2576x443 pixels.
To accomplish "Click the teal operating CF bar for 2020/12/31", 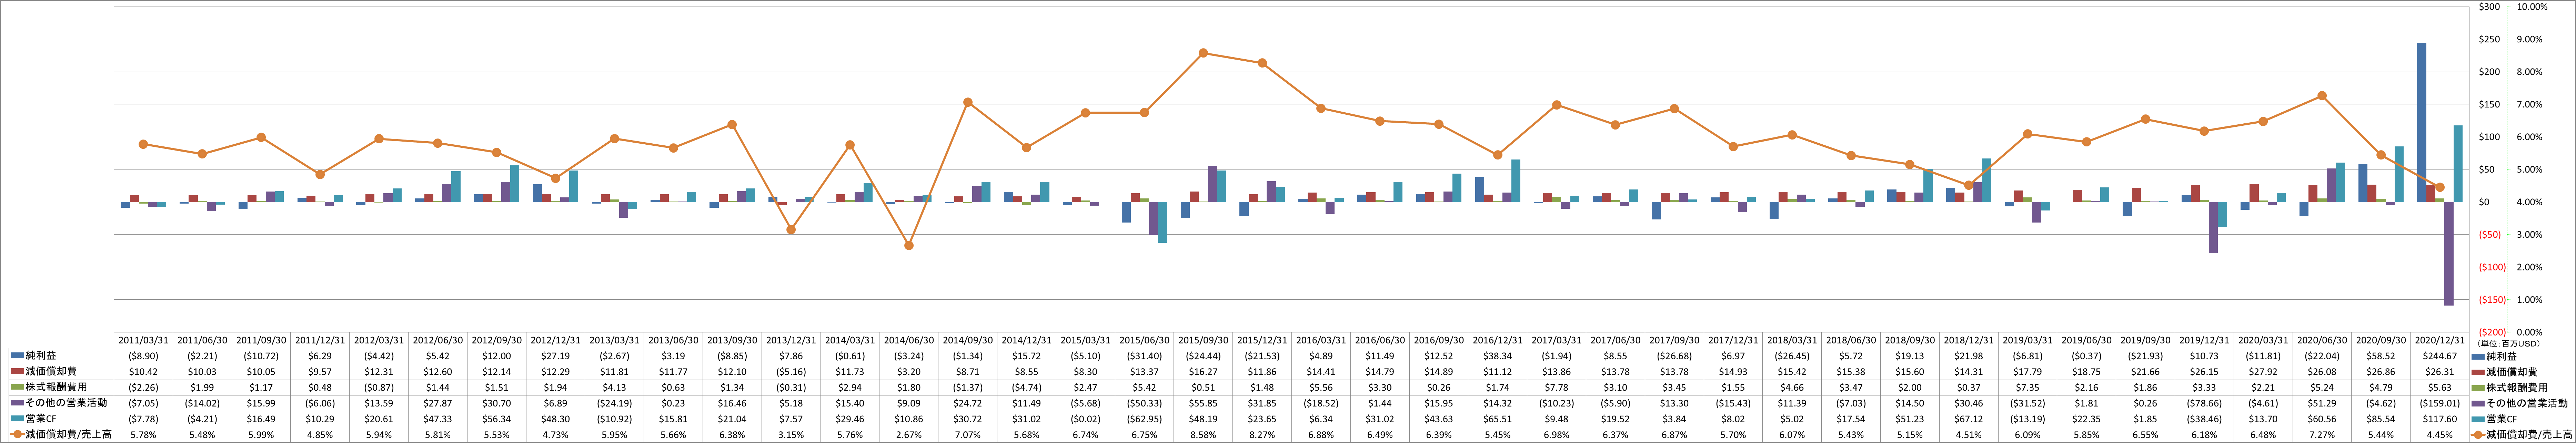I will pyautogui.click(x=2458, y=164).
